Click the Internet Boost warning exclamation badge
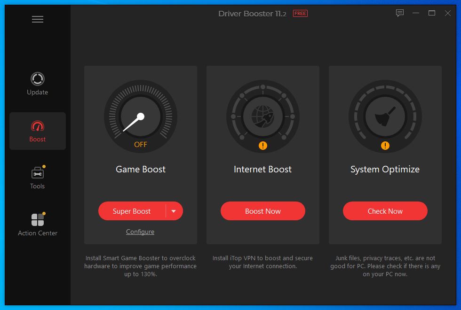461x310 pixels. point(263,145)
